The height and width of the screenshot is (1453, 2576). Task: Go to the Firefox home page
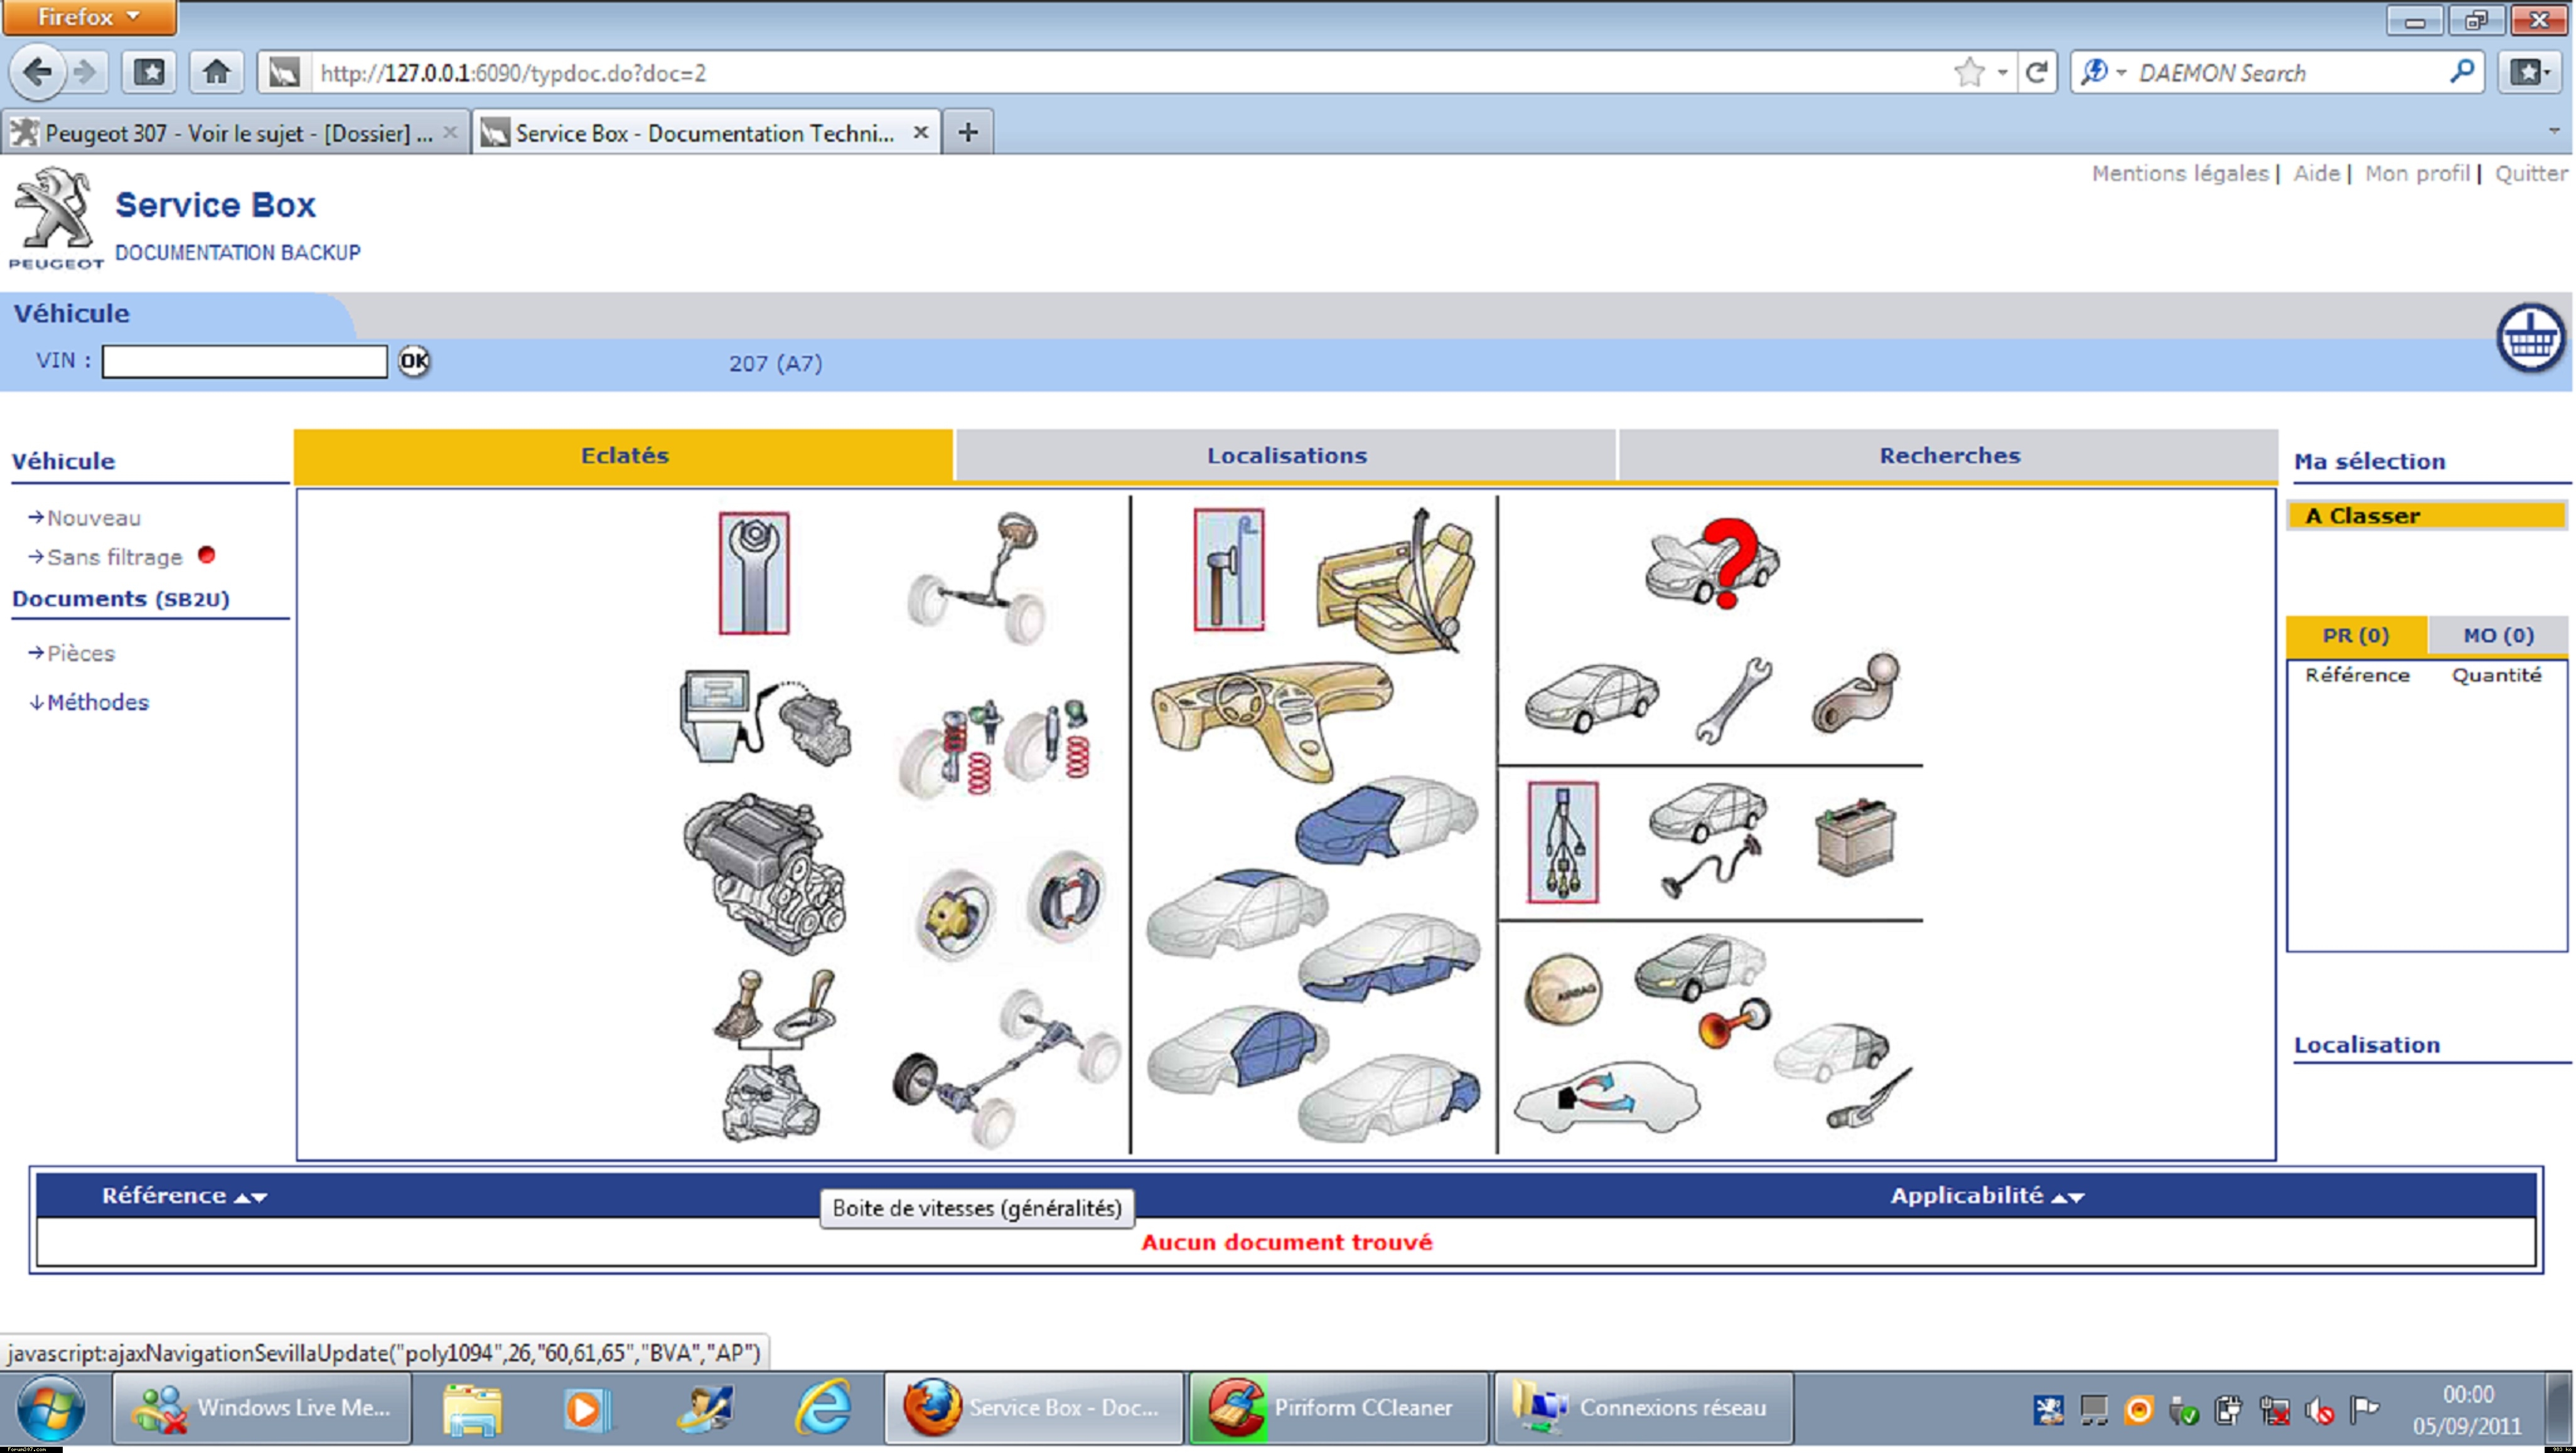pyautogui.click(x=216, y=72)
